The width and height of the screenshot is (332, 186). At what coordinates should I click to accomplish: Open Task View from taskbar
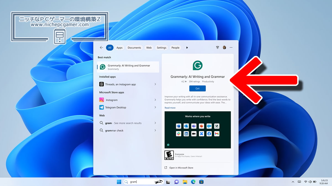[168, 182]
